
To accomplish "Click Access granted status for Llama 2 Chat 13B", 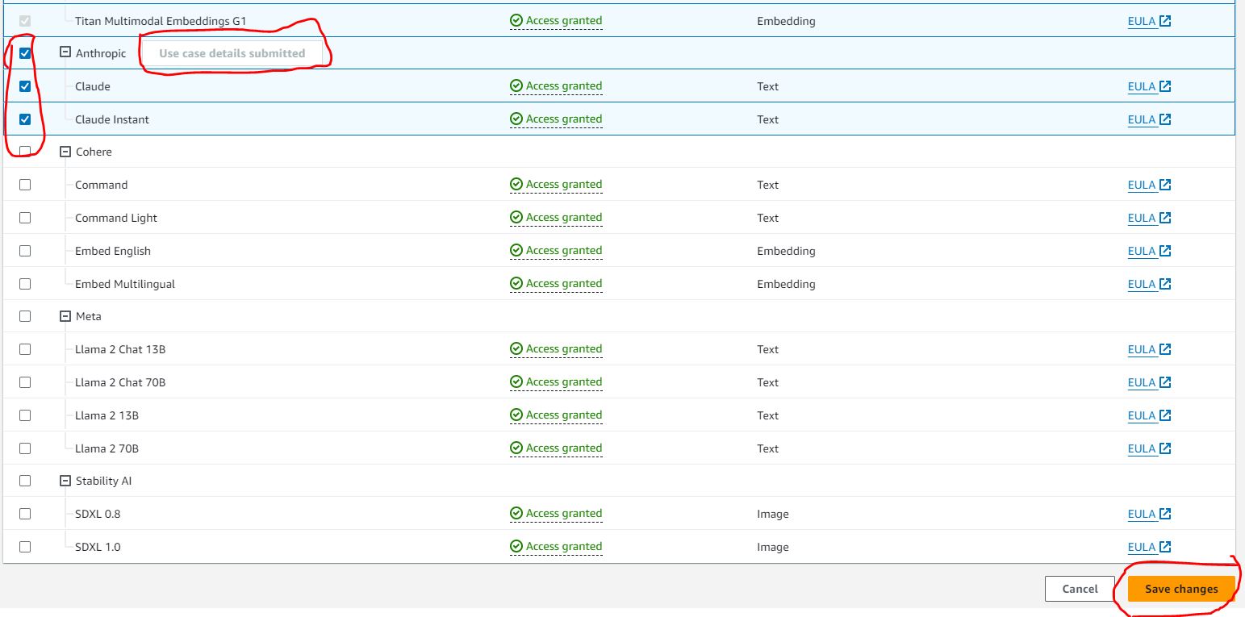I will pyautogui.click(x=556, y=349).
